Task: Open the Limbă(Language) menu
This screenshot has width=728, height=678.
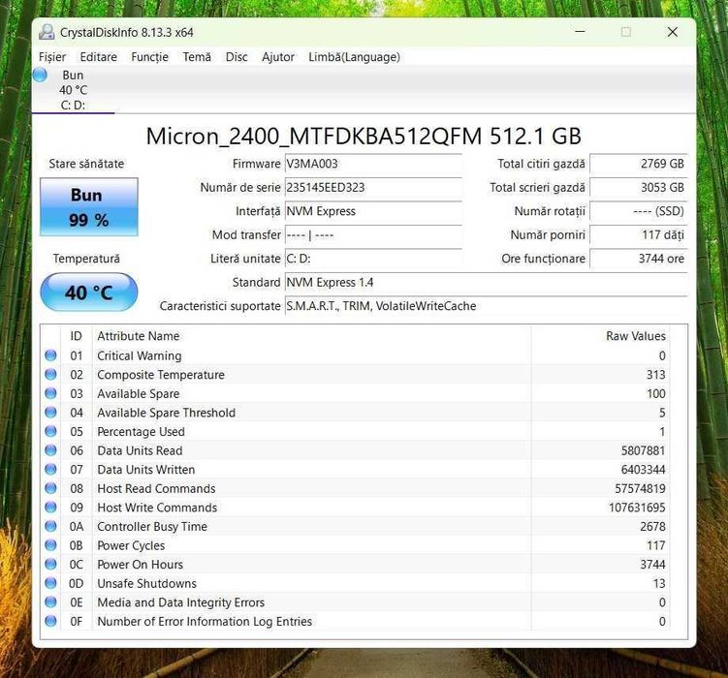Action: 354,57
